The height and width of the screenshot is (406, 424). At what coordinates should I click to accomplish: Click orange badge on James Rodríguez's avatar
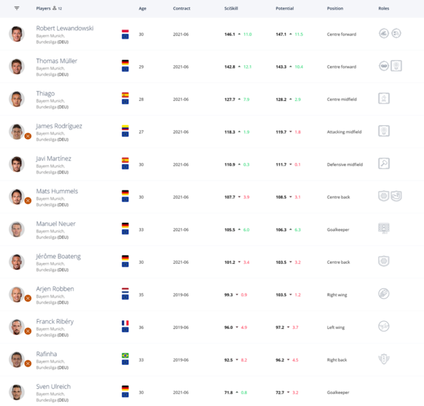[x=28, y=136]
